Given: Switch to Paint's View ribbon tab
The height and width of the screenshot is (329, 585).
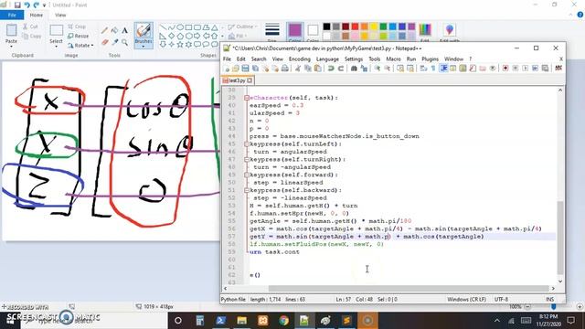Looking at the screenshot, I should (60, 15).
